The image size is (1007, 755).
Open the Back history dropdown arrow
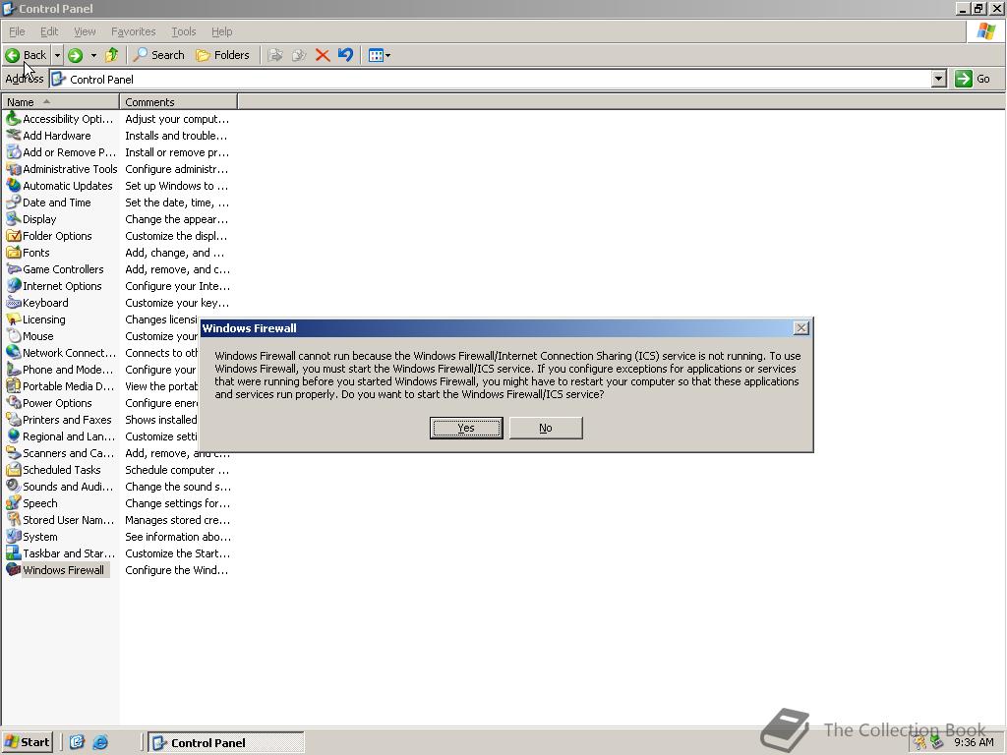[x=57, y=55]
